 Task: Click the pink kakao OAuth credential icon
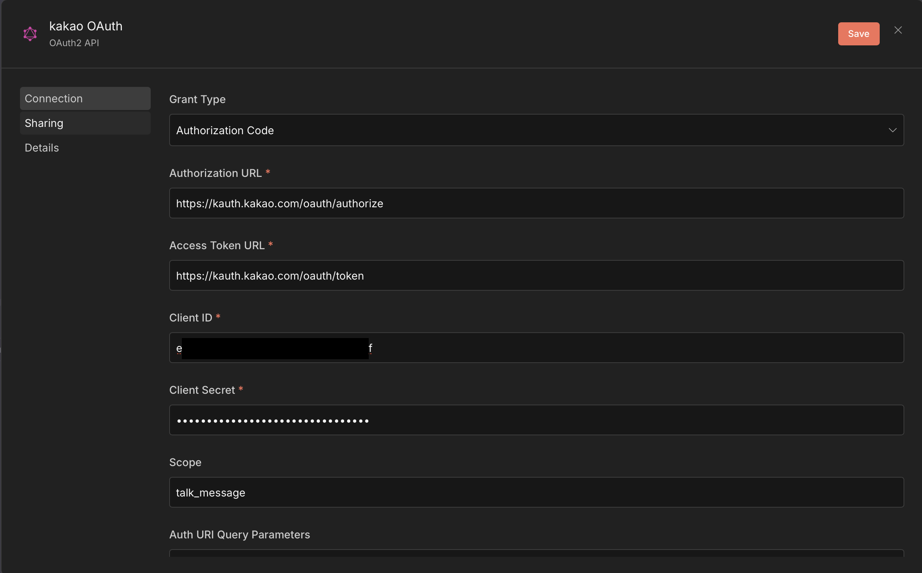[30, 34]
